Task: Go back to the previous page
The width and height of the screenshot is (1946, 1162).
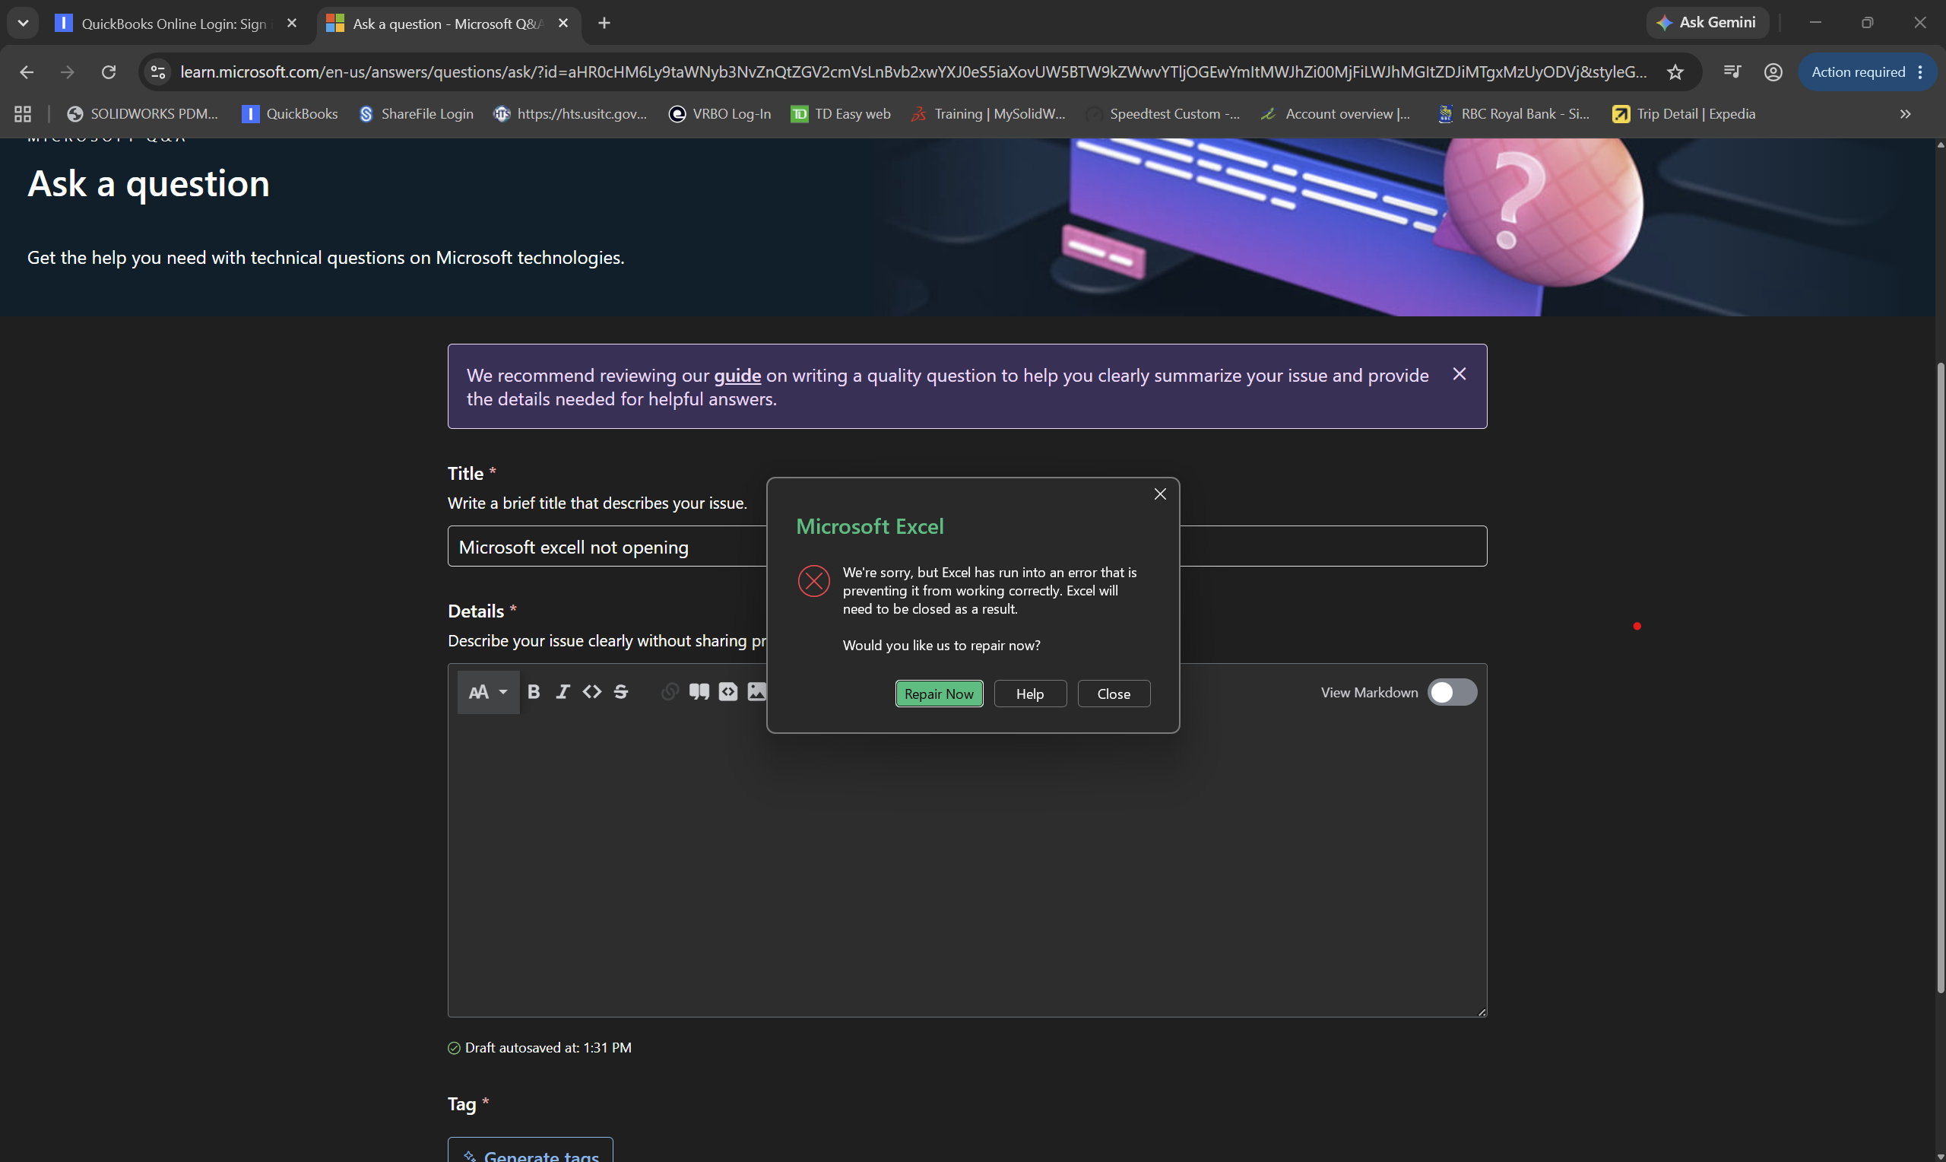Action: (x=27, y=72)
